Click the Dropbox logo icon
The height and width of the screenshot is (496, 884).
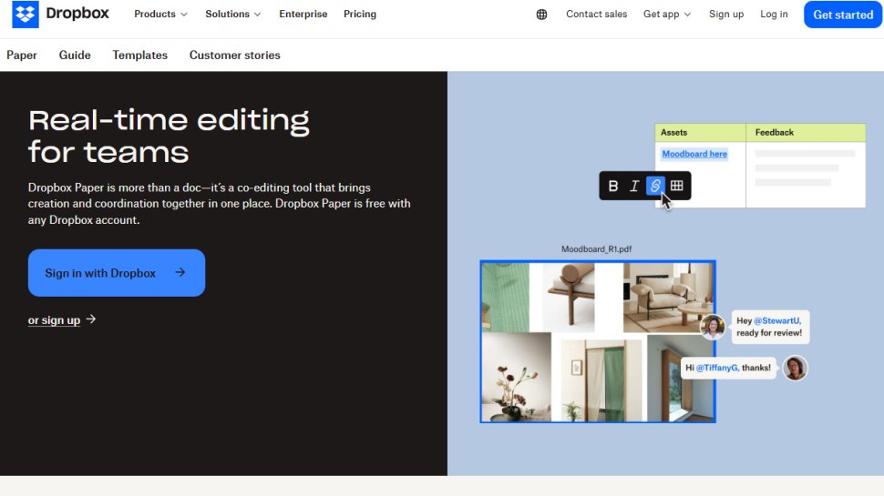coord(26,14)
